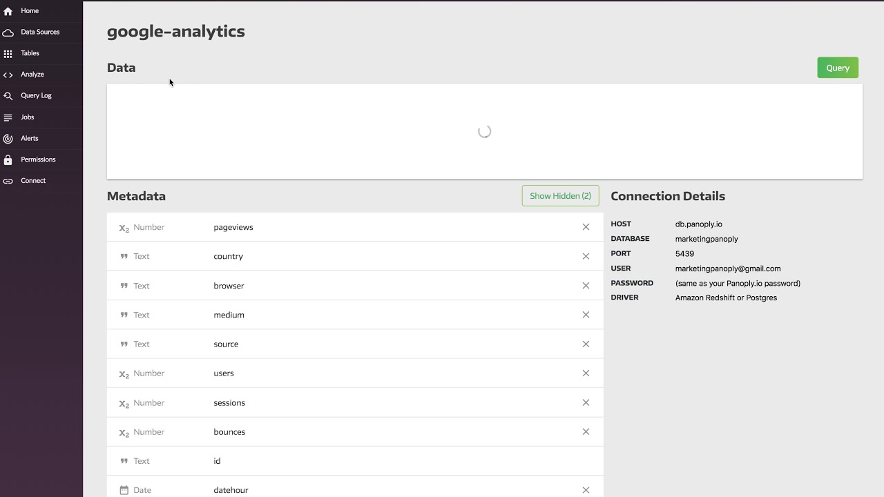The width and height of the screenshot is (884, 497).
Task: Open Query Log from the sidebar
Action: [x=36, y=96]
